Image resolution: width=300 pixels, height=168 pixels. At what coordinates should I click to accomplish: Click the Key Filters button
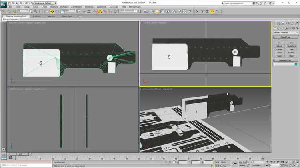click(x=257, y=165)
